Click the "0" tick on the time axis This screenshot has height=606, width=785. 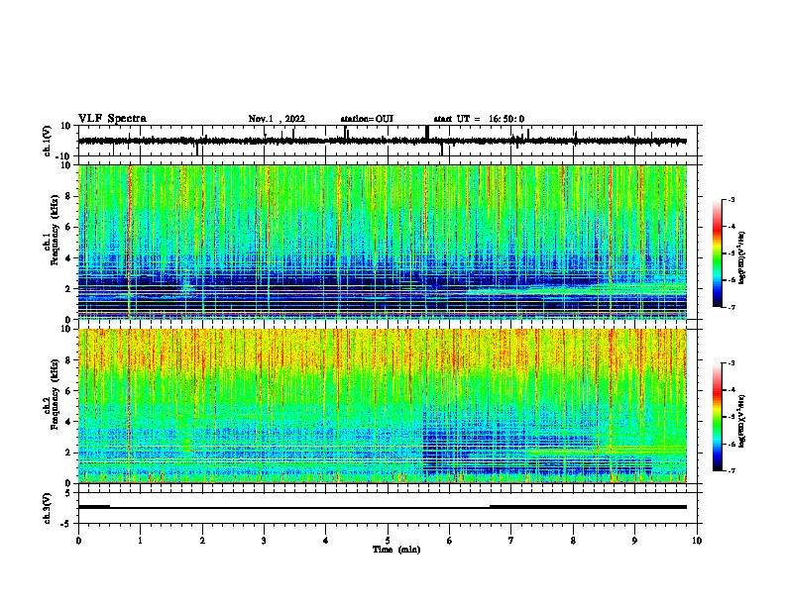tap(78, 541)
